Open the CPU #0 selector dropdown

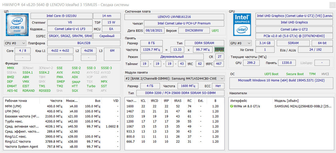(x=15, y=43)
